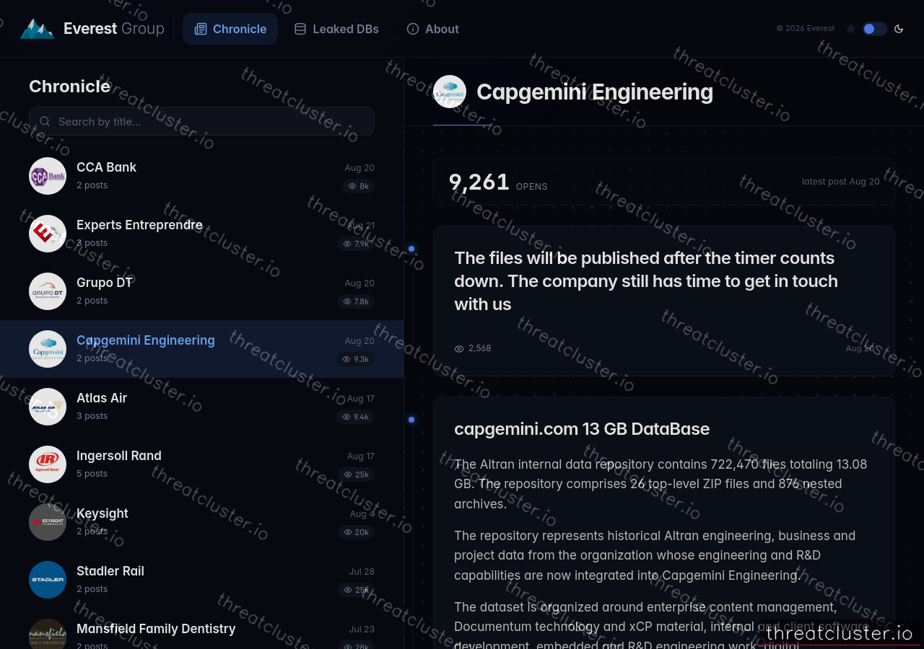
Task: Click 25k views badge for Stadler Rail
Action: click(x=357, y=590)
